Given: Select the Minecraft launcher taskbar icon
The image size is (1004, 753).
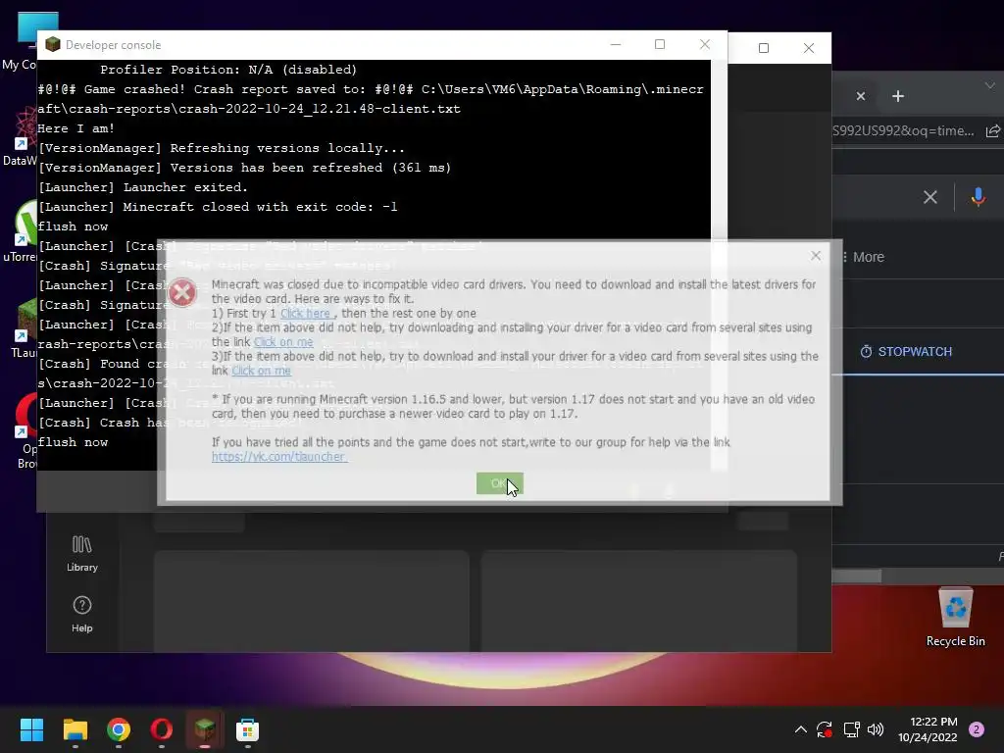Looking at the screenshot, I should 204,729.
